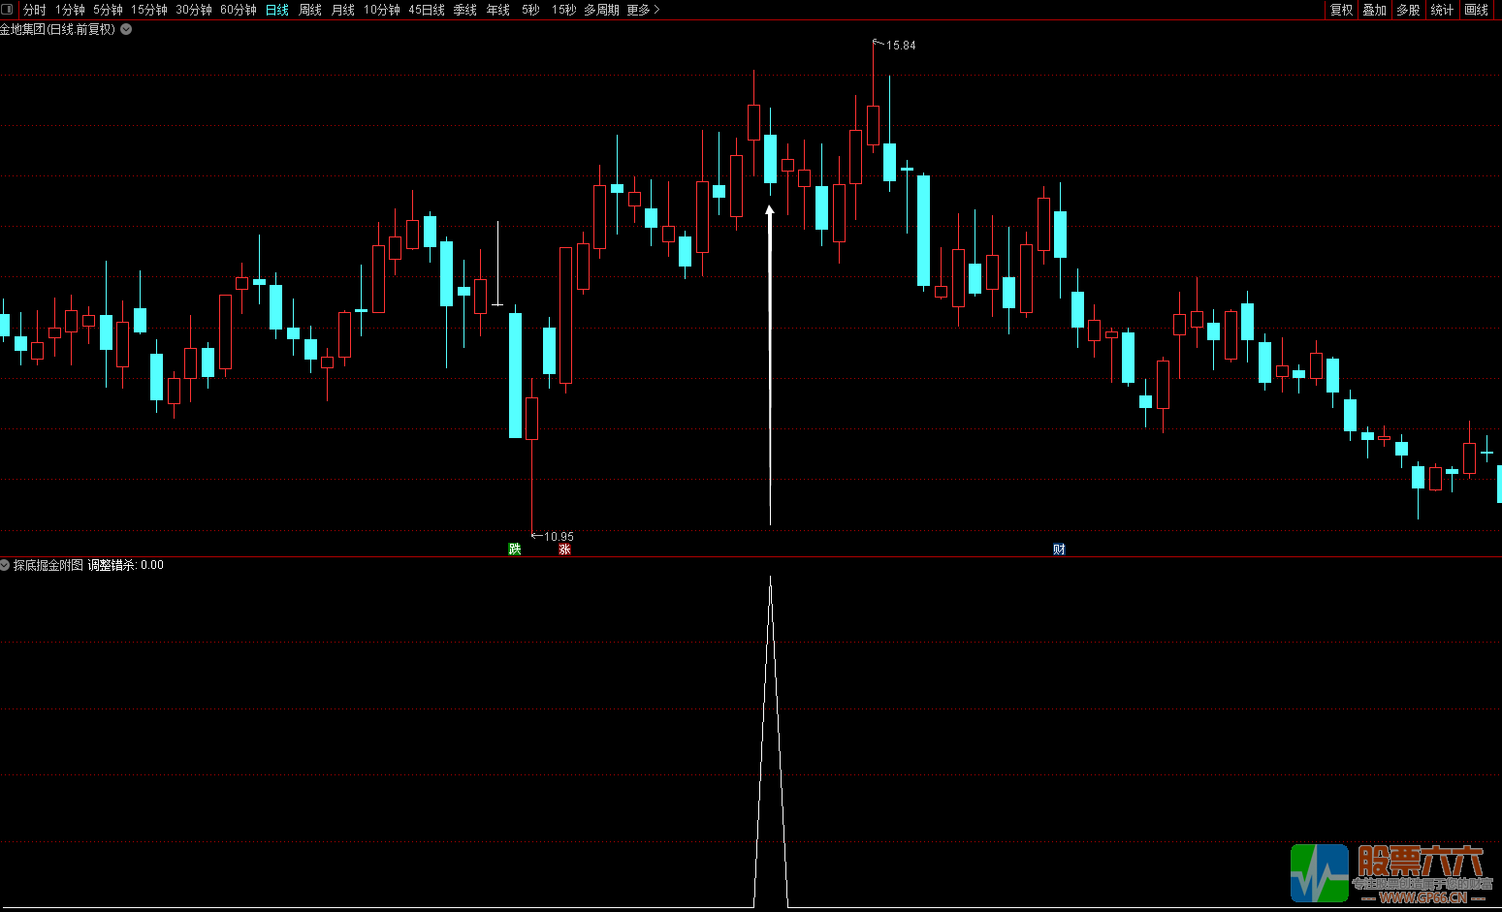
Task: Toggle 复权 price adjustment
Action: click(1341, 10)
